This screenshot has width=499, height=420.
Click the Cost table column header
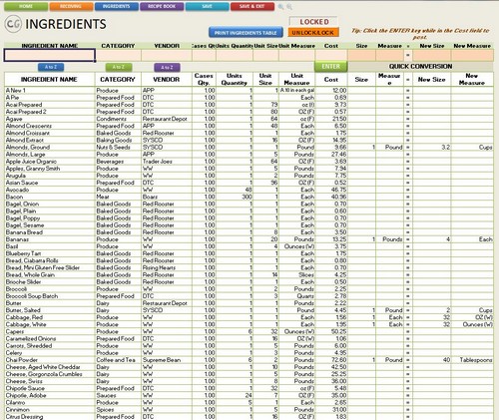click(331, 79)
